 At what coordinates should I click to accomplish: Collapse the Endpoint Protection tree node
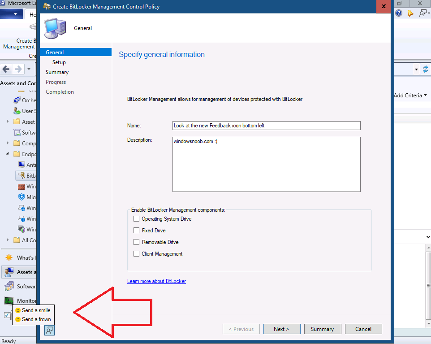click(x=8, y=153)
